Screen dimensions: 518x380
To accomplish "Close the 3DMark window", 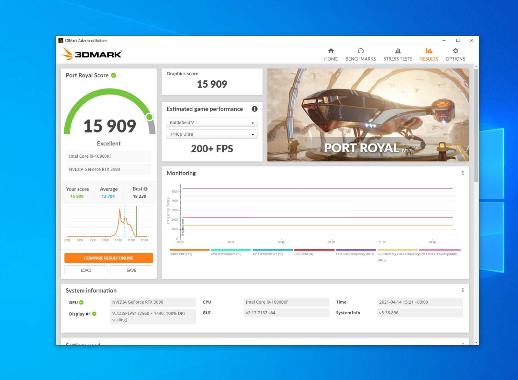I will coord(472,40).
